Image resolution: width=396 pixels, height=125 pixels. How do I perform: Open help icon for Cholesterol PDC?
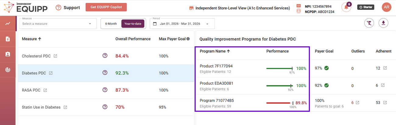tap(105, 56)
